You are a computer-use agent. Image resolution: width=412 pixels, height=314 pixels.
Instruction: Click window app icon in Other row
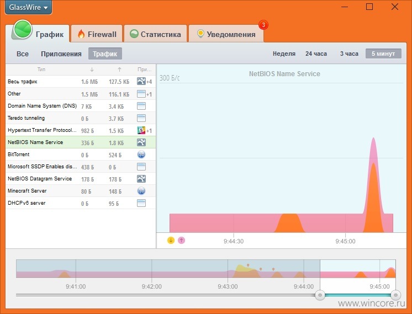[141, 94]
